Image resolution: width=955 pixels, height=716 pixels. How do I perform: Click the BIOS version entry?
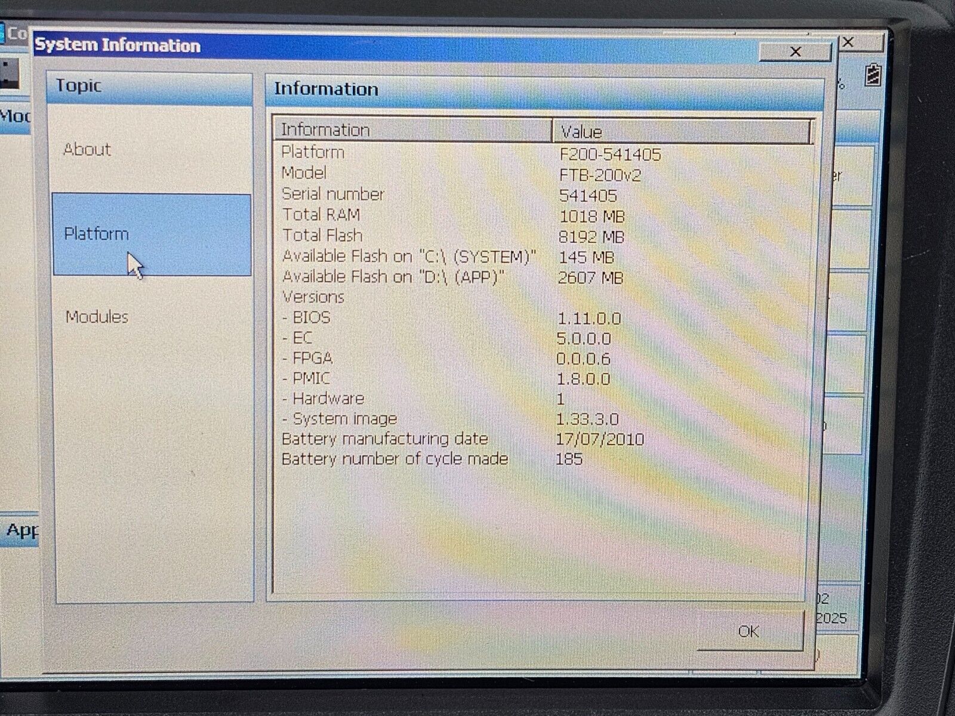[x=418, y=318]
